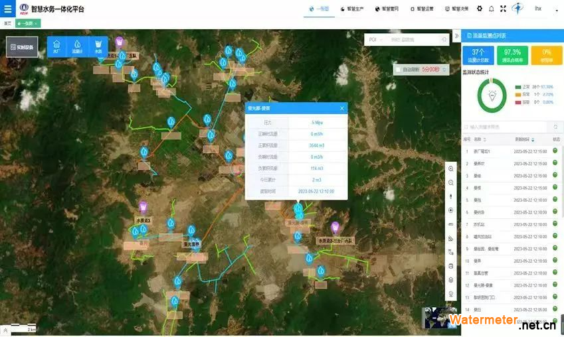Enable the auto refresh (自动刷新) checkbox
Image resolution: width=564 pixels, height=337 pixels.
point(398,69)
